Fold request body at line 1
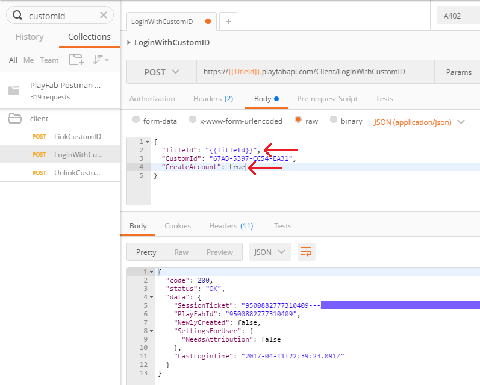This screenshot has width=480, height=385. coord(147,142)
